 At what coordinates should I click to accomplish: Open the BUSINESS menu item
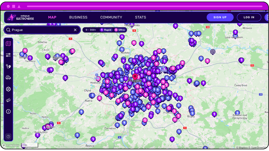tap(78, 17)
